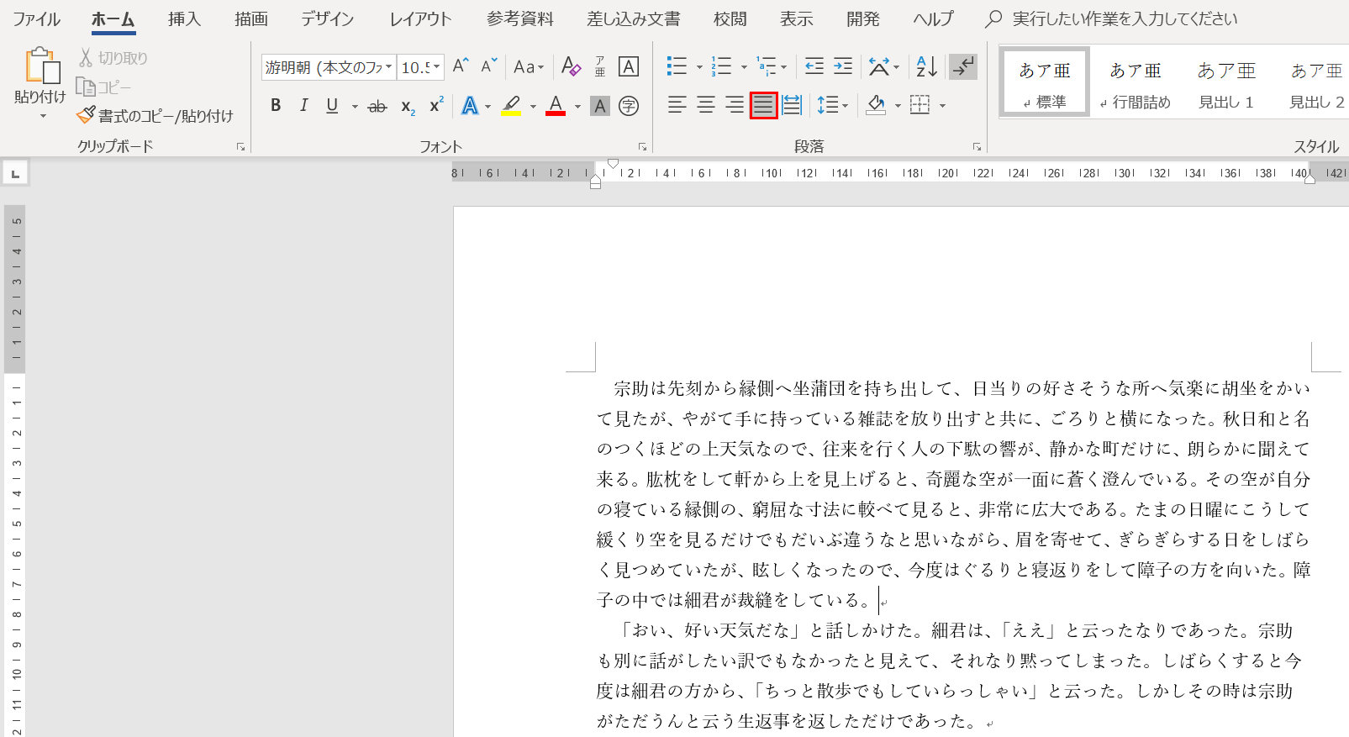The height and width of the screenshot is (737, 1349).
Task: Toggle Italic formatting
Action: click(x=304, y=106)
